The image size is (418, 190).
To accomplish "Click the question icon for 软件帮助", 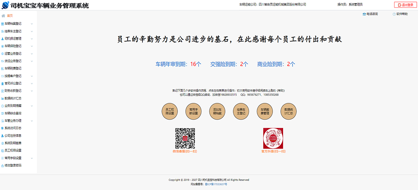I will tap(394, 14).
